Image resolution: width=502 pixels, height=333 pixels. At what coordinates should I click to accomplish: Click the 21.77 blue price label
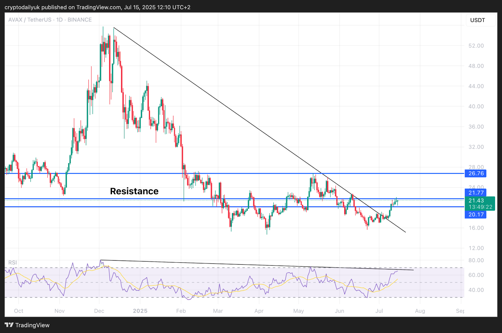[476, 193]
